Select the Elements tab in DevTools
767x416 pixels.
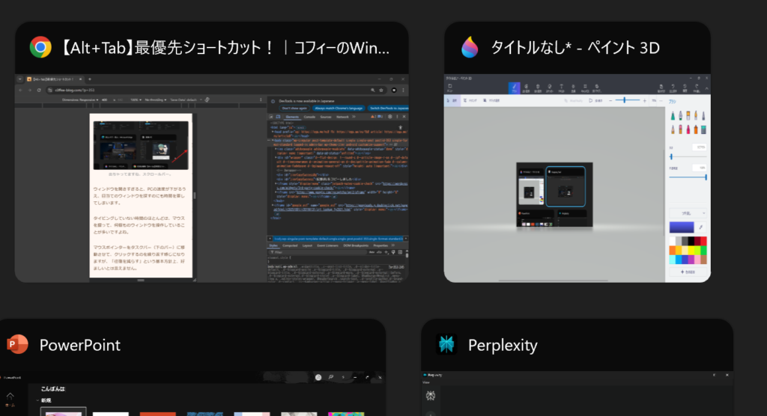pyautogui.click(x=291, y=117)
